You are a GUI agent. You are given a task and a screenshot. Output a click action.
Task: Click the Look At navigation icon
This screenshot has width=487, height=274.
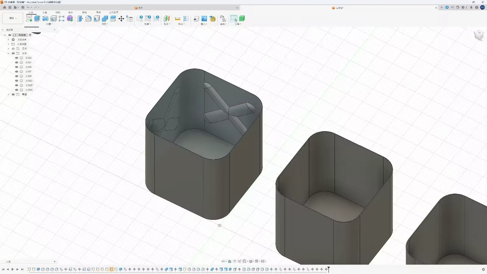(230, 261)
